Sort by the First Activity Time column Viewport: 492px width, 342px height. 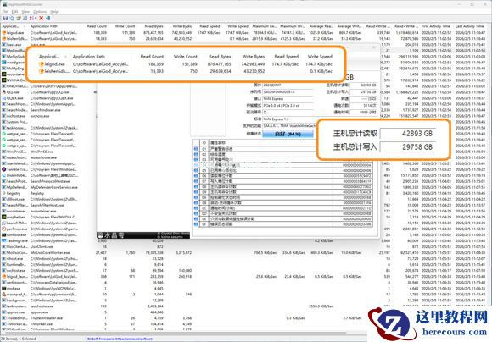tap(435, 26)
